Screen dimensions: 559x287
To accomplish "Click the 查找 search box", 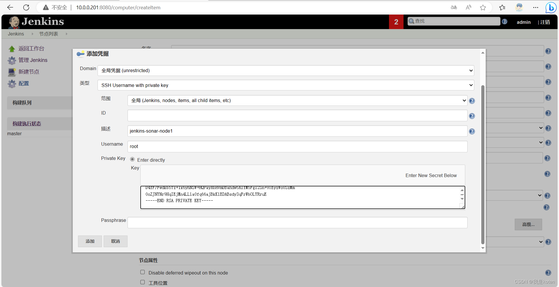I will click(x=454, y=21).
